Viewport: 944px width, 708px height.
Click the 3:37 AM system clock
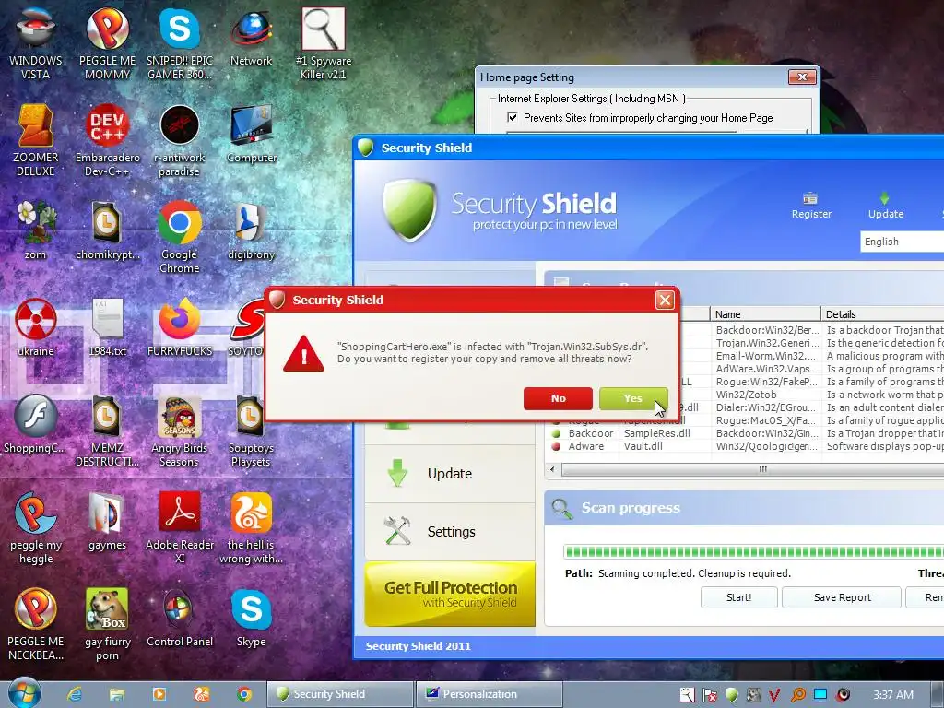tap(893, 695)
